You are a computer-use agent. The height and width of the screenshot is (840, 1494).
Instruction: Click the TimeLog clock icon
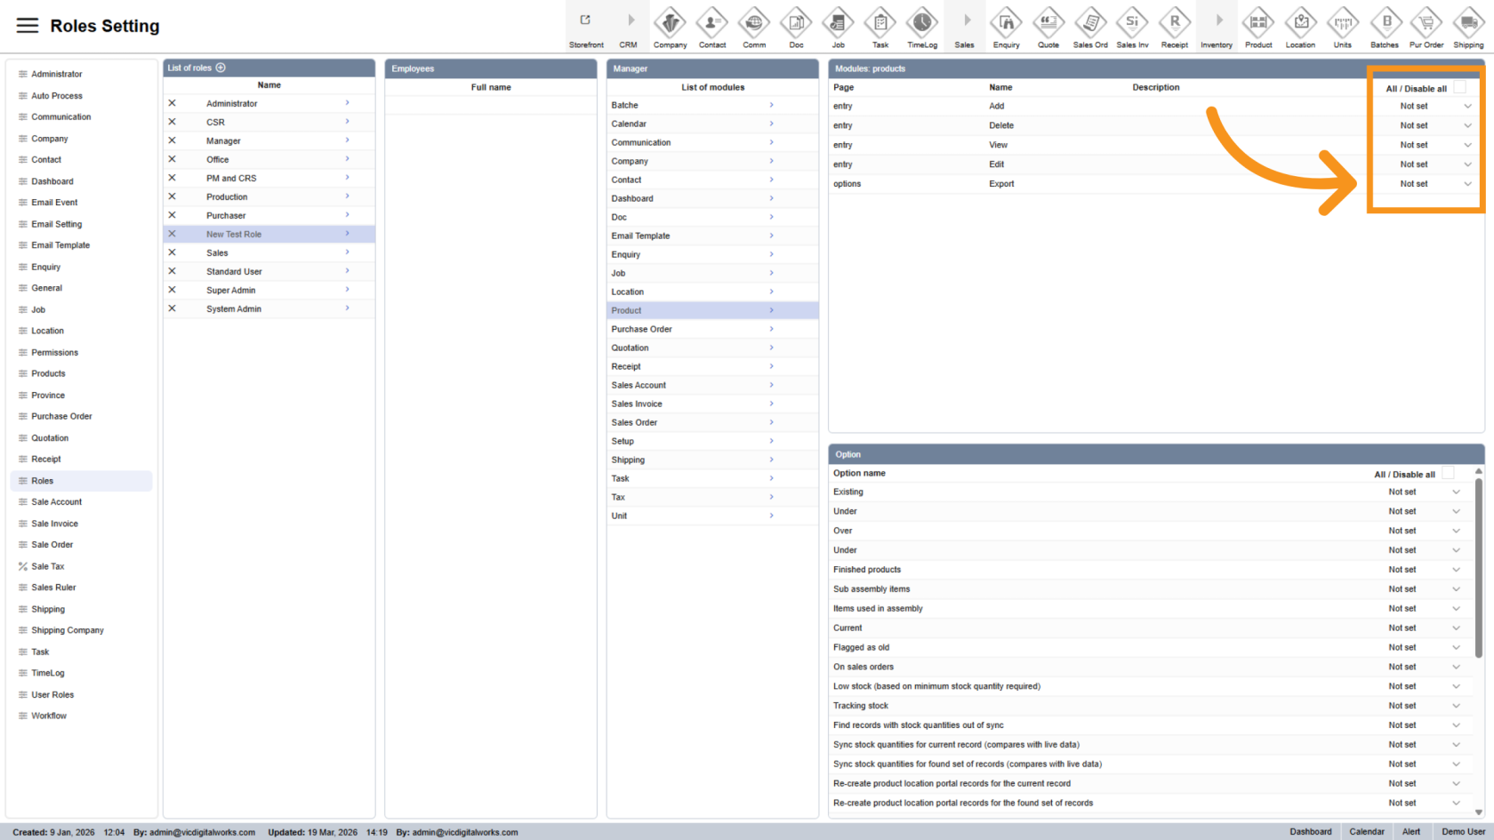click(x=922, y=22)
